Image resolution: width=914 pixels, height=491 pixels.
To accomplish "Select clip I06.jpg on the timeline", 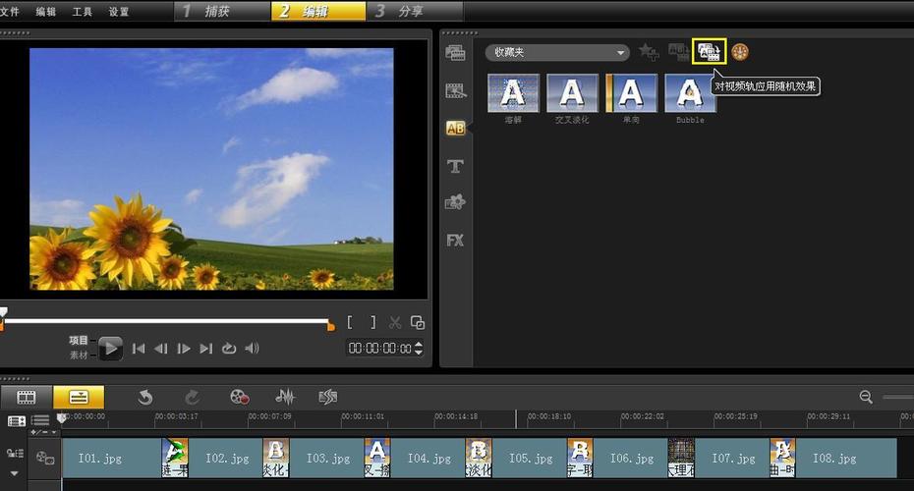I will pos(631,459).
